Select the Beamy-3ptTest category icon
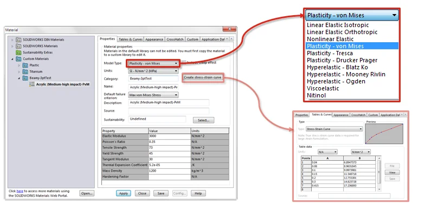The height and width of the screenshot is (203, 444). click(x=25, y=78)
